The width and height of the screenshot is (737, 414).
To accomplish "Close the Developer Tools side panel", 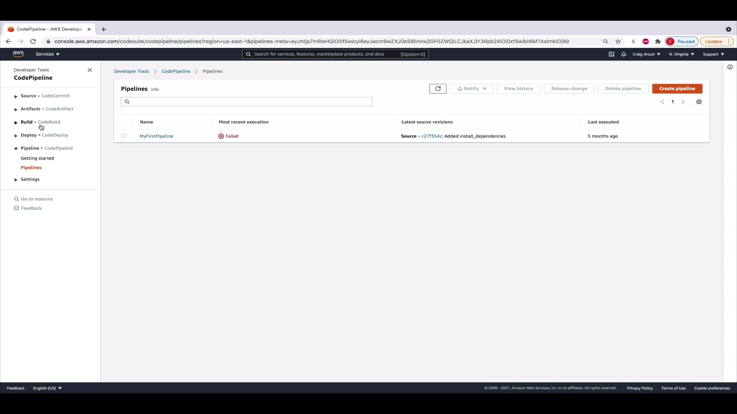I will (x=90, y=70).
